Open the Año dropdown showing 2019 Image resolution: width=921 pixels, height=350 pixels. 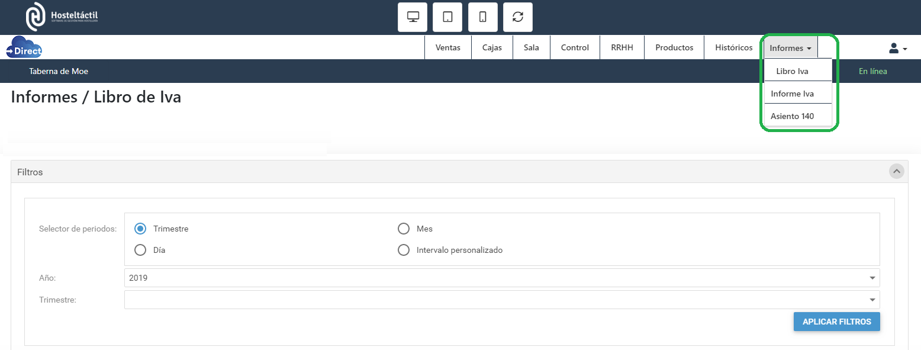[501, 278]
